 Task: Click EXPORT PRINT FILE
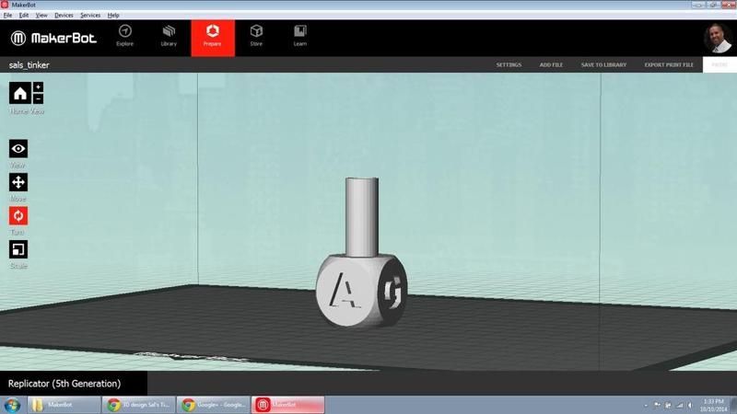click(669, 64)
